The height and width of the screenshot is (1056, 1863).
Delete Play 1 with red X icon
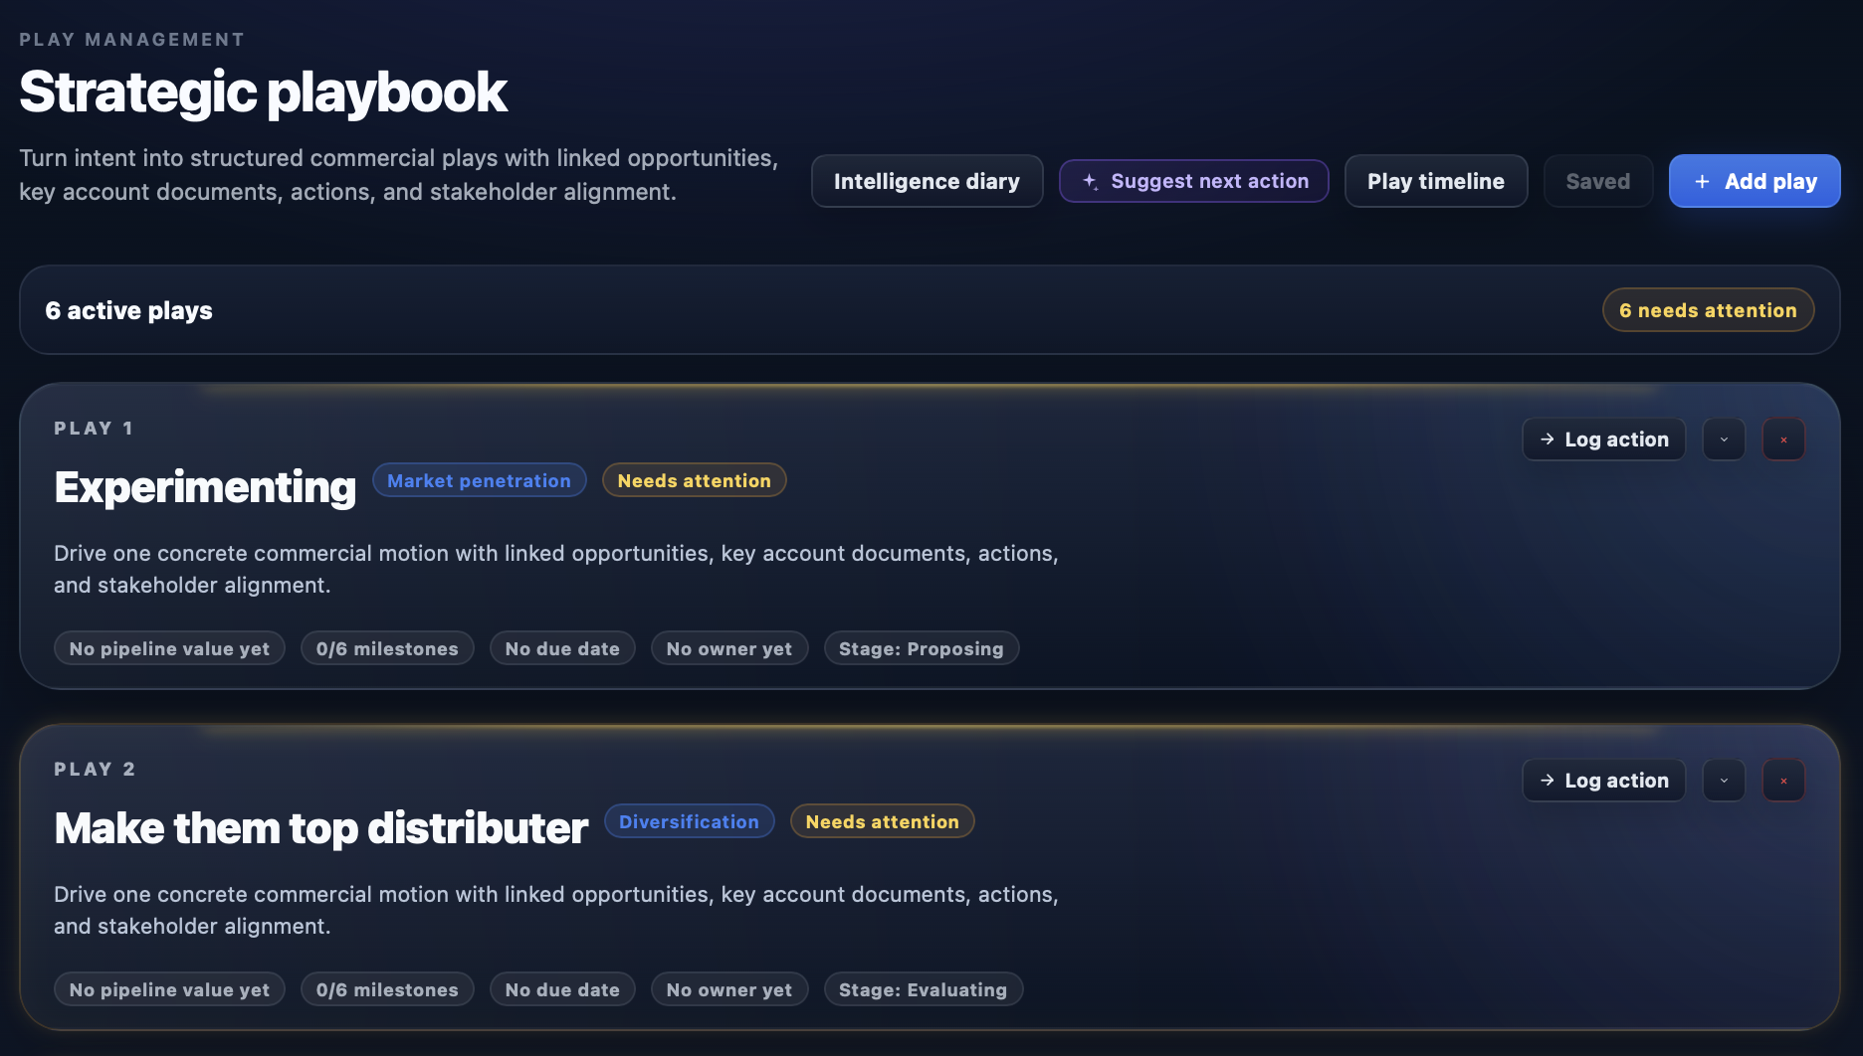(x=1783, y=440)
